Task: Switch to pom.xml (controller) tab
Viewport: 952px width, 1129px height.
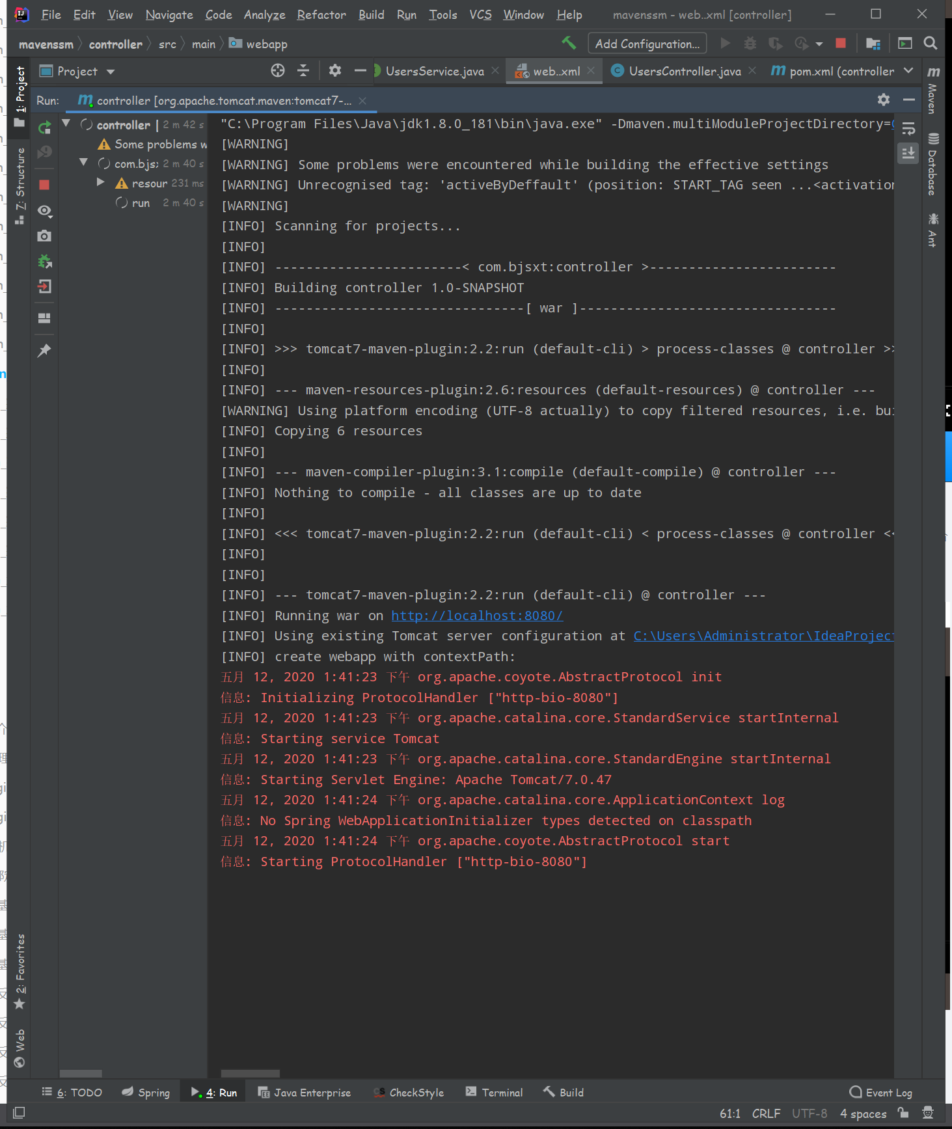Action: [834, 71]
